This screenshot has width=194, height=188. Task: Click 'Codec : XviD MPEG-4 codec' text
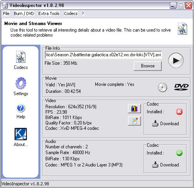click(x=72, y=128)
